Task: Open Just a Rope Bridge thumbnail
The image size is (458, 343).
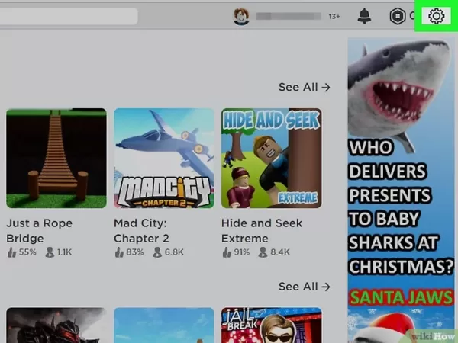Action: point(56,158)
